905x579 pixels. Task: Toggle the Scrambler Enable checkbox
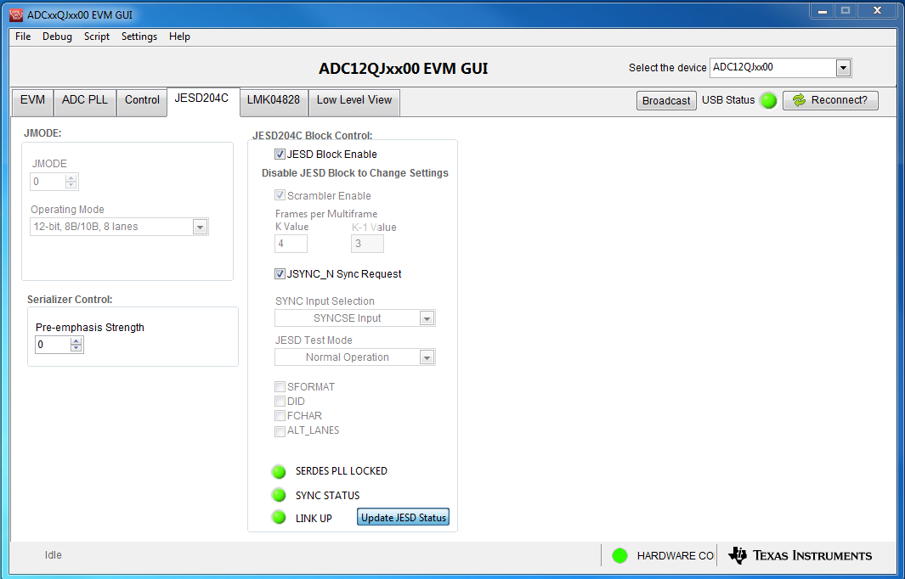pos(280,195)
